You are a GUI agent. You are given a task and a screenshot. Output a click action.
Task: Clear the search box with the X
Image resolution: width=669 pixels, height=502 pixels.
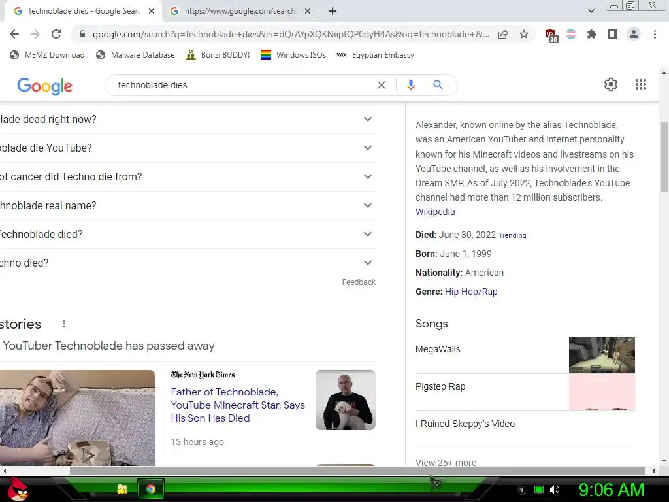[382, 85]
